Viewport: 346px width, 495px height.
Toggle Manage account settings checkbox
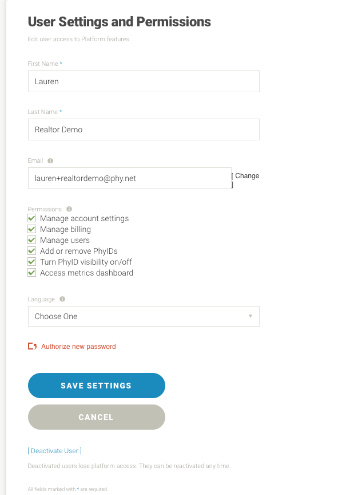[32, 218]
